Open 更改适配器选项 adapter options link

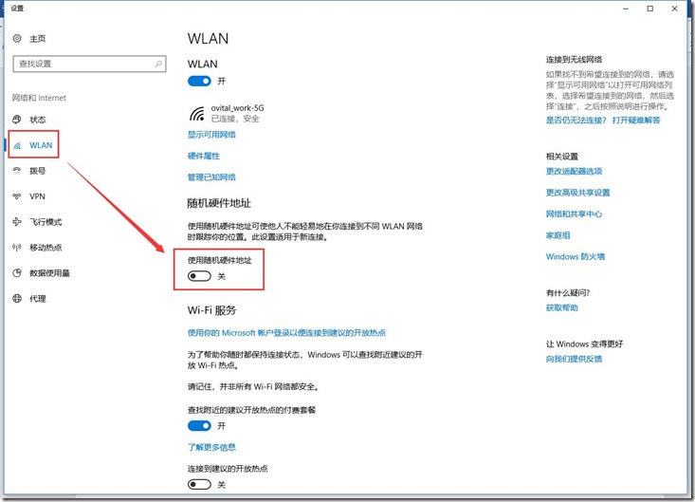click(x=574, y=172)
